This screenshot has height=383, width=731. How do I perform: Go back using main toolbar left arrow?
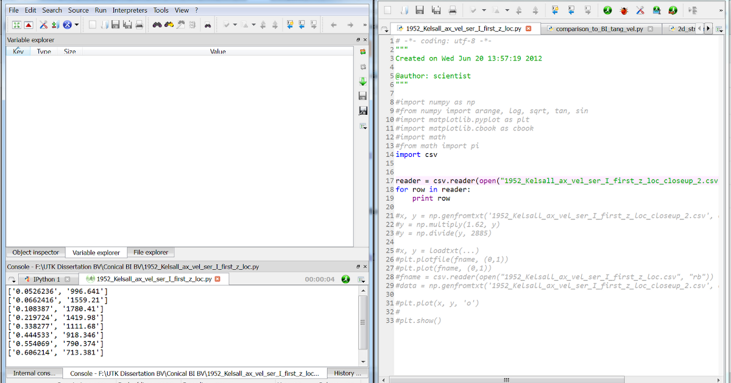pyautogui.click(x=333, y=24)
